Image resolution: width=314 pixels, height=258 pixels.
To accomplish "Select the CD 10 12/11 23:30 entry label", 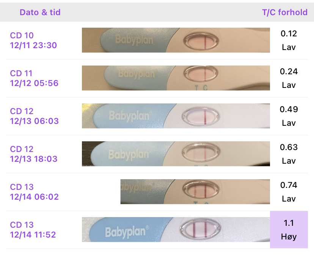I will coord(33,40).
